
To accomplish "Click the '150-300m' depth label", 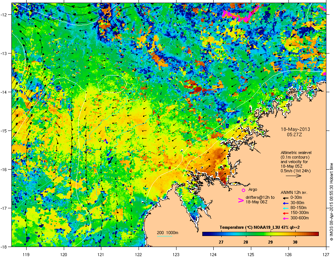I will point(299,212).
